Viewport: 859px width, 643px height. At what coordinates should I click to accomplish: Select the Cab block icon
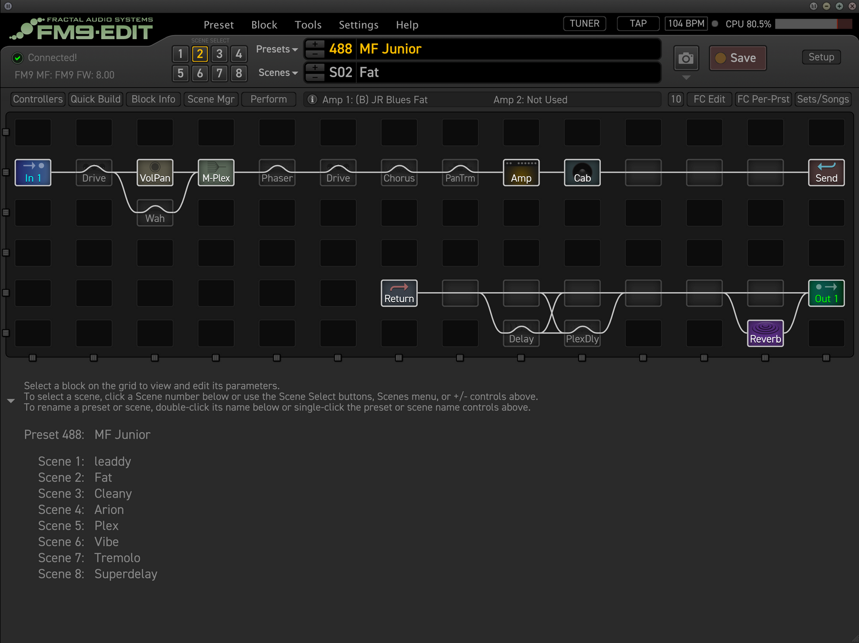[582, 173]
